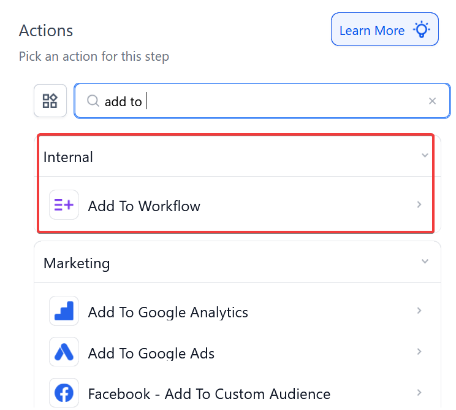The height and width of the screenshot is (410, 456).
Task: Collapse the Internal section chevron
Action: point(425,156)
